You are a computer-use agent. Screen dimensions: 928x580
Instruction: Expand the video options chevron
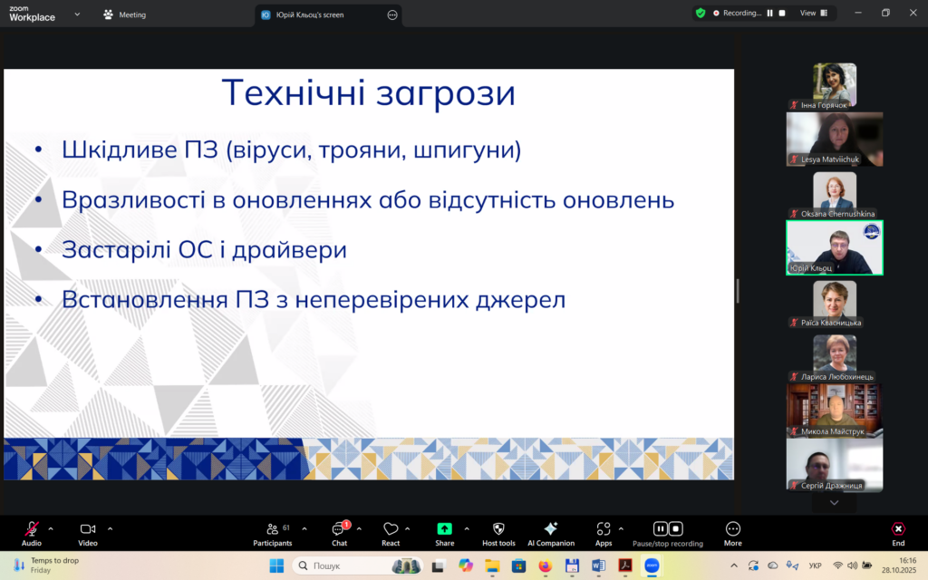pos(110,527)
